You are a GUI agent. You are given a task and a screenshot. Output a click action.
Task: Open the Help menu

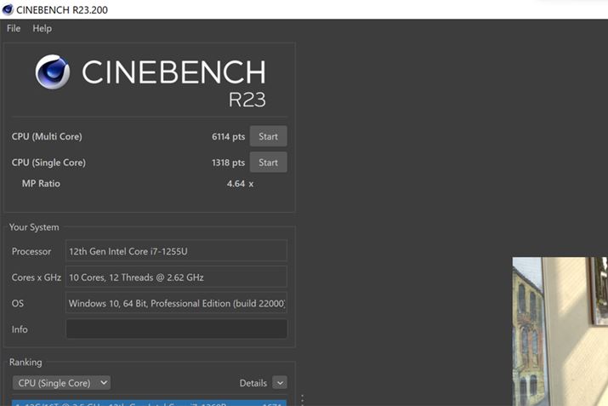(42, 28)
